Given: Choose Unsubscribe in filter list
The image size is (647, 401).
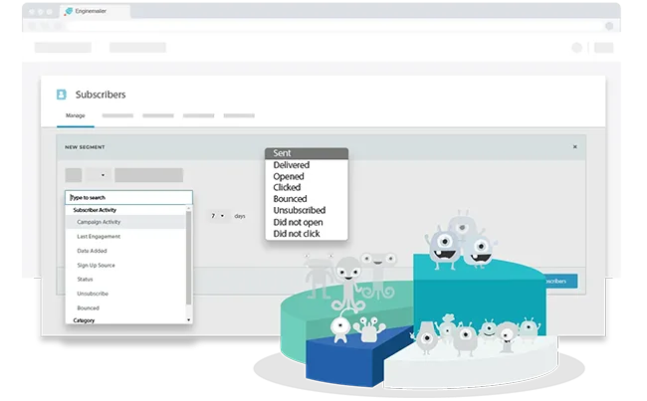Looking at the screenshot, I should pyautogui.click(x=91, y=294).
